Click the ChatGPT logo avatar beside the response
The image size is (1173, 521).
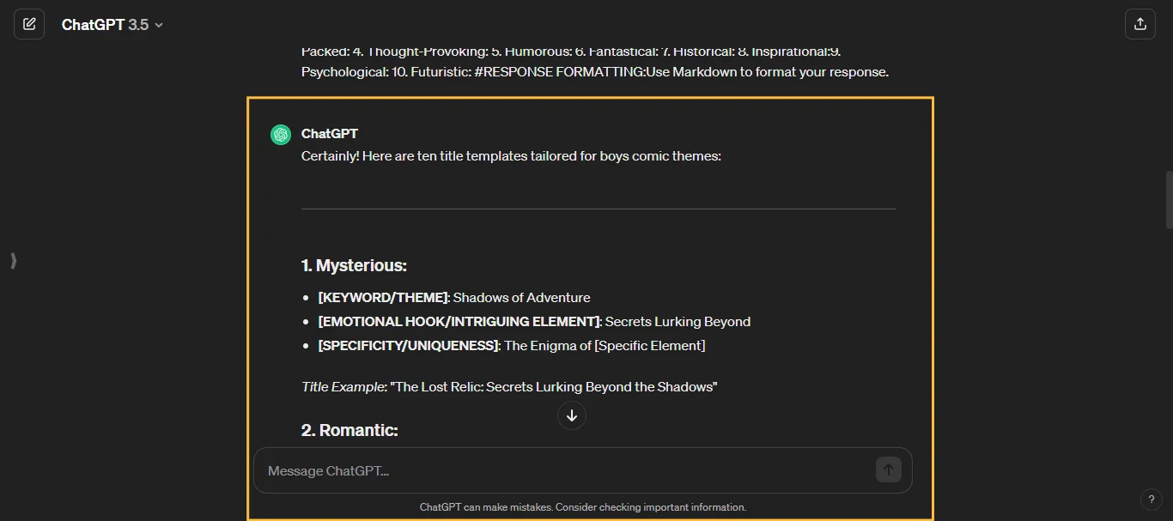click(x=280, y=134)
